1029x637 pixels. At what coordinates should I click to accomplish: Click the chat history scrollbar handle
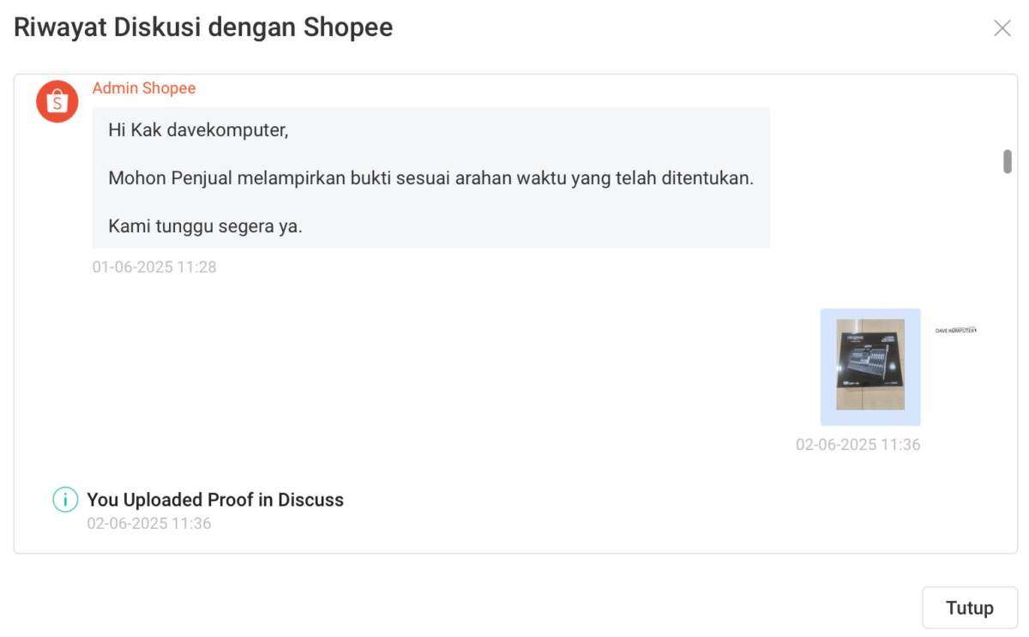coord(1008,161)
